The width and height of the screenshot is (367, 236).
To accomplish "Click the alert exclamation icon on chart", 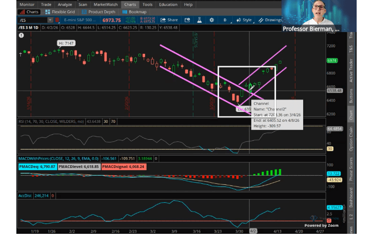I will click(x=21, y=35).
